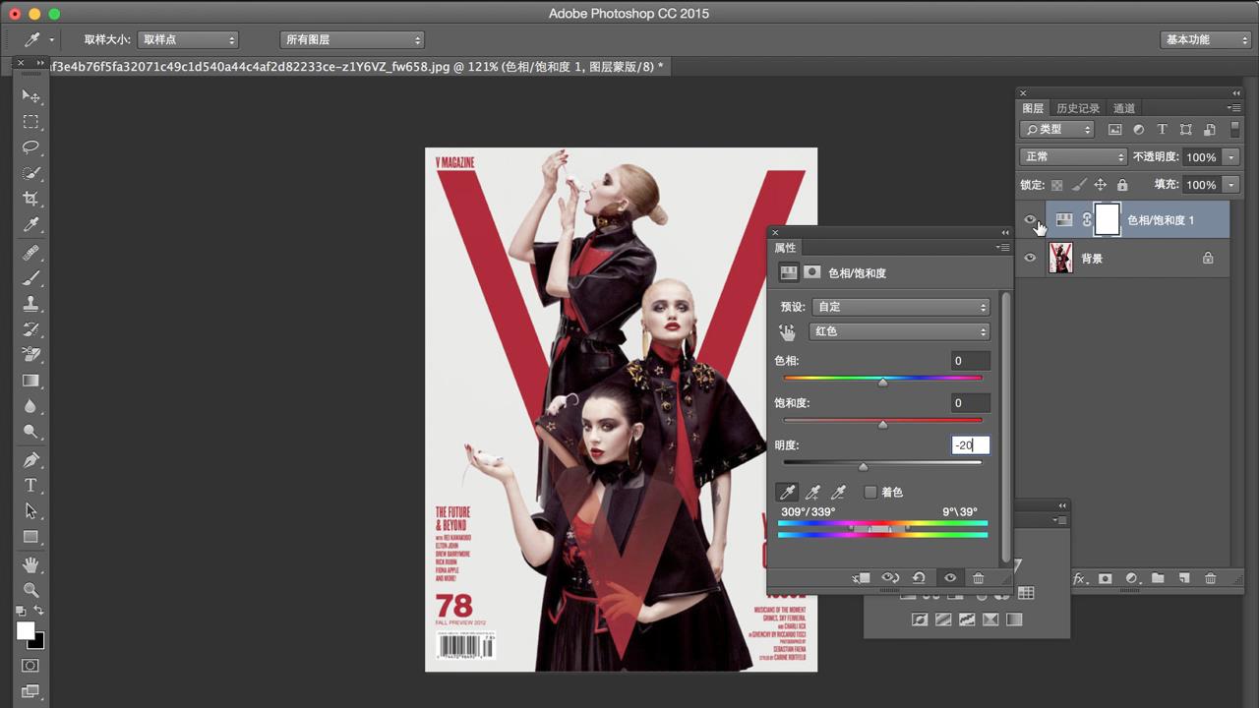Toggle lock image pixels brush icon
The height and width of the screenshot is (708, 1259).
[x=1079, y=185]
